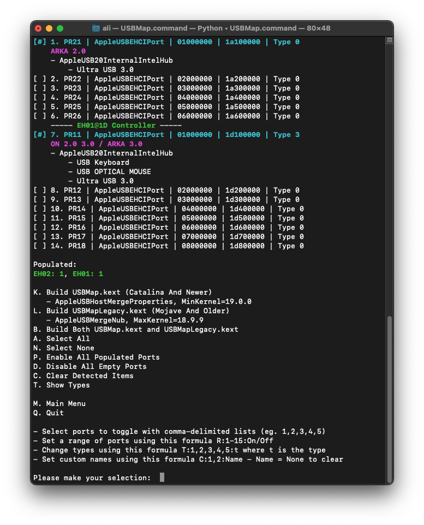Click the [#] checkbox for port PR21

tap(39, 42)
